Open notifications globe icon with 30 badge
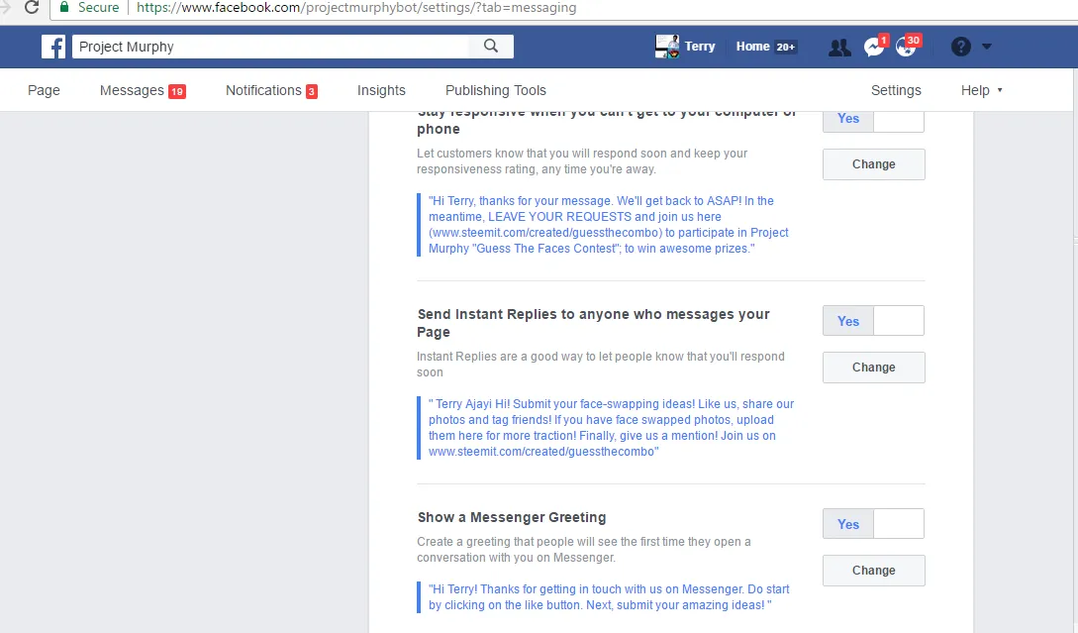This screenshot has width=1078, height=633. coord(907,47)
